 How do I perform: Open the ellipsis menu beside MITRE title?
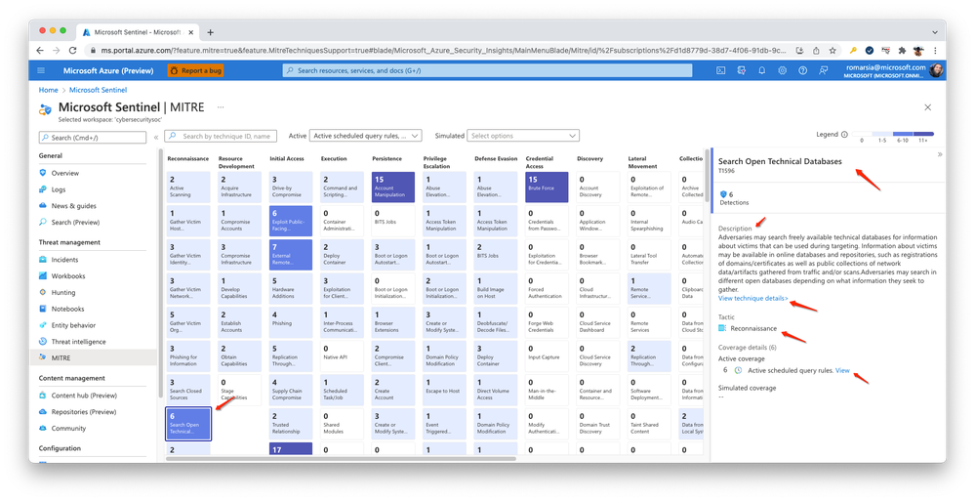point(221,107)
